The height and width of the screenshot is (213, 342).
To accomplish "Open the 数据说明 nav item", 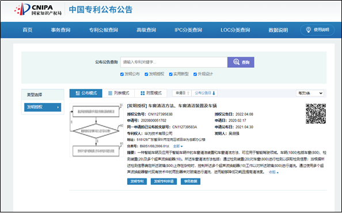I will point(278,30).
